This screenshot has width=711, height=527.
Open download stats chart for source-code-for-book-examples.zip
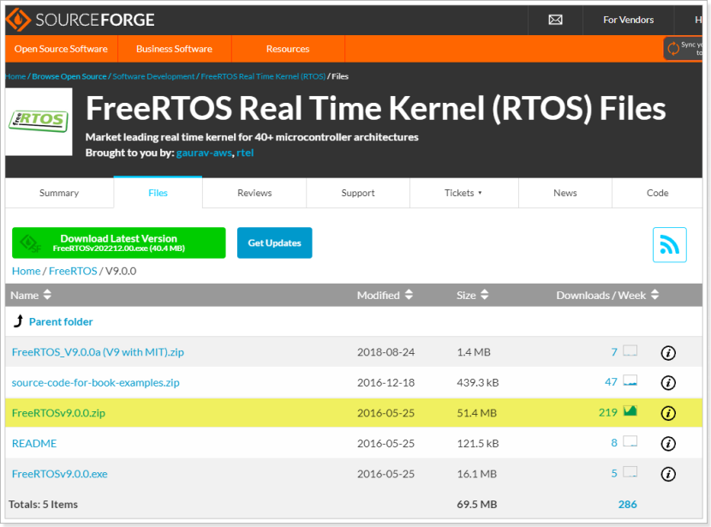point(630,380)
